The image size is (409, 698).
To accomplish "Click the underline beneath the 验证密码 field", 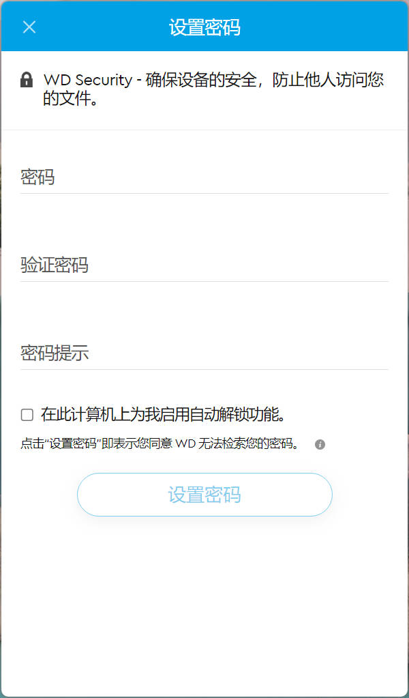I will tap(204, 281).
